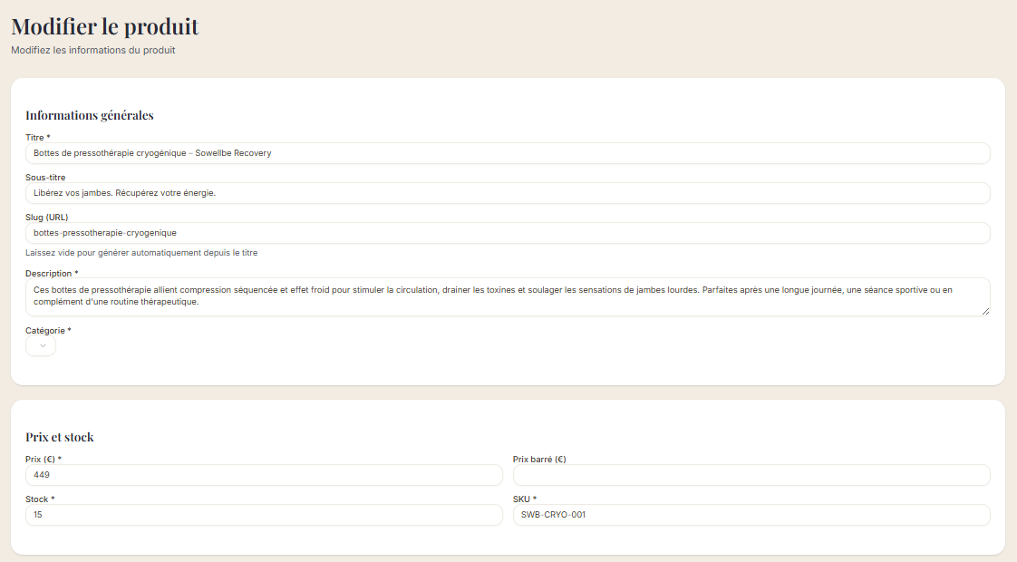Click the "Prix et stock" section heading
Image resolution: width=1017 pixels, height=562 pixels.
(60, 438)
